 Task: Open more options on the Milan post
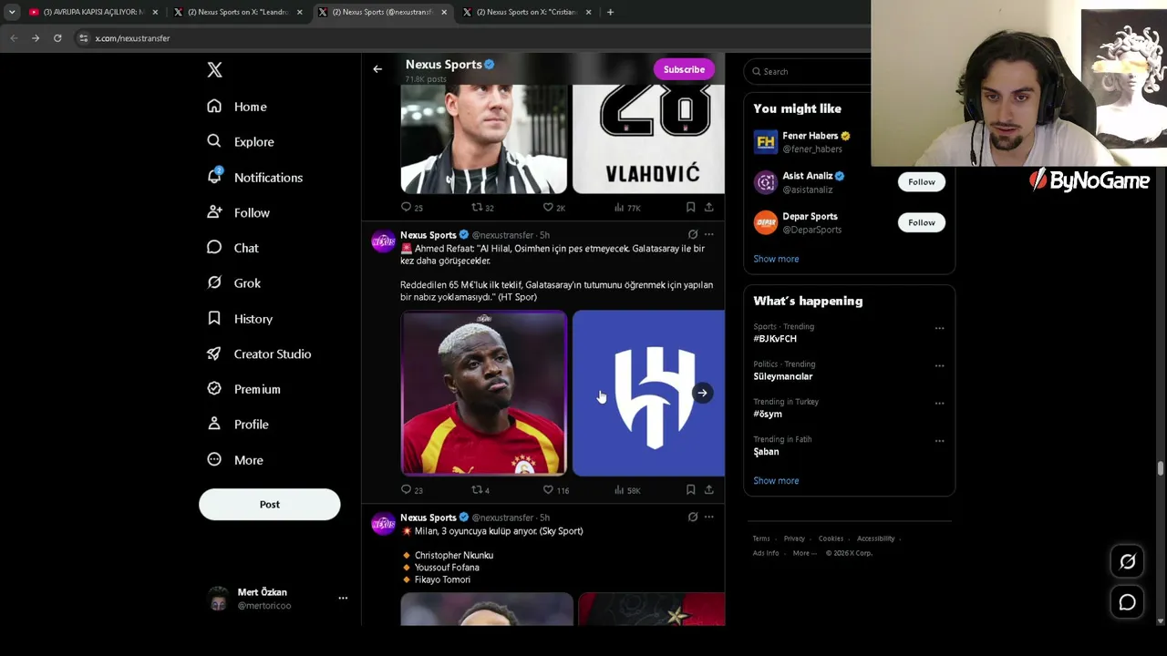(708, 518)
